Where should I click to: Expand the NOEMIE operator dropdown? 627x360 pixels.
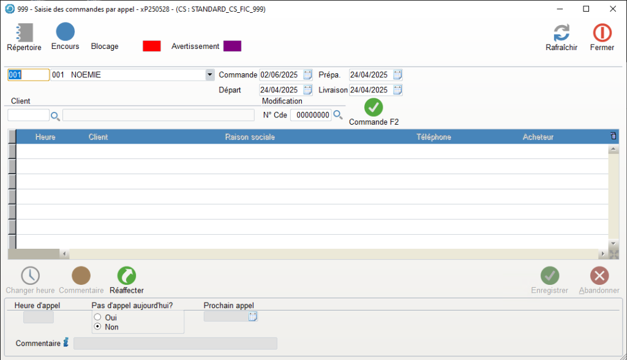click(210, 75)
